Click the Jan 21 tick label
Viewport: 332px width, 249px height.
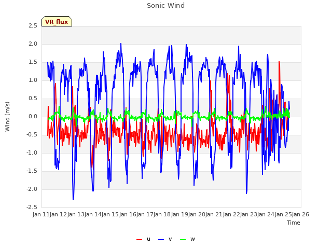click(x=214, y=214)
